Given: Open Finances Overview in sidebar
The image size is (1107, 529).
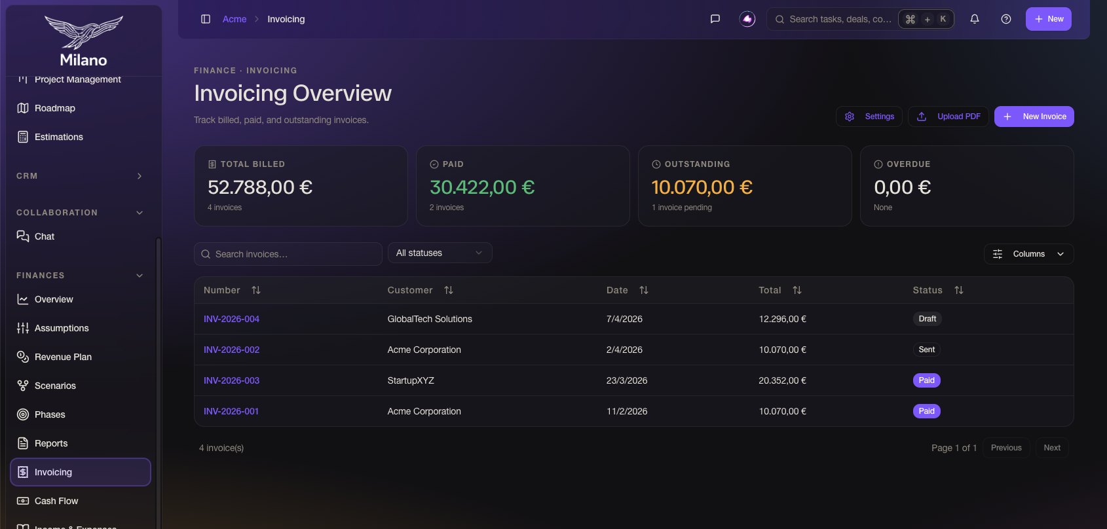Looking at the screenshot, I should tap(81, 299).
